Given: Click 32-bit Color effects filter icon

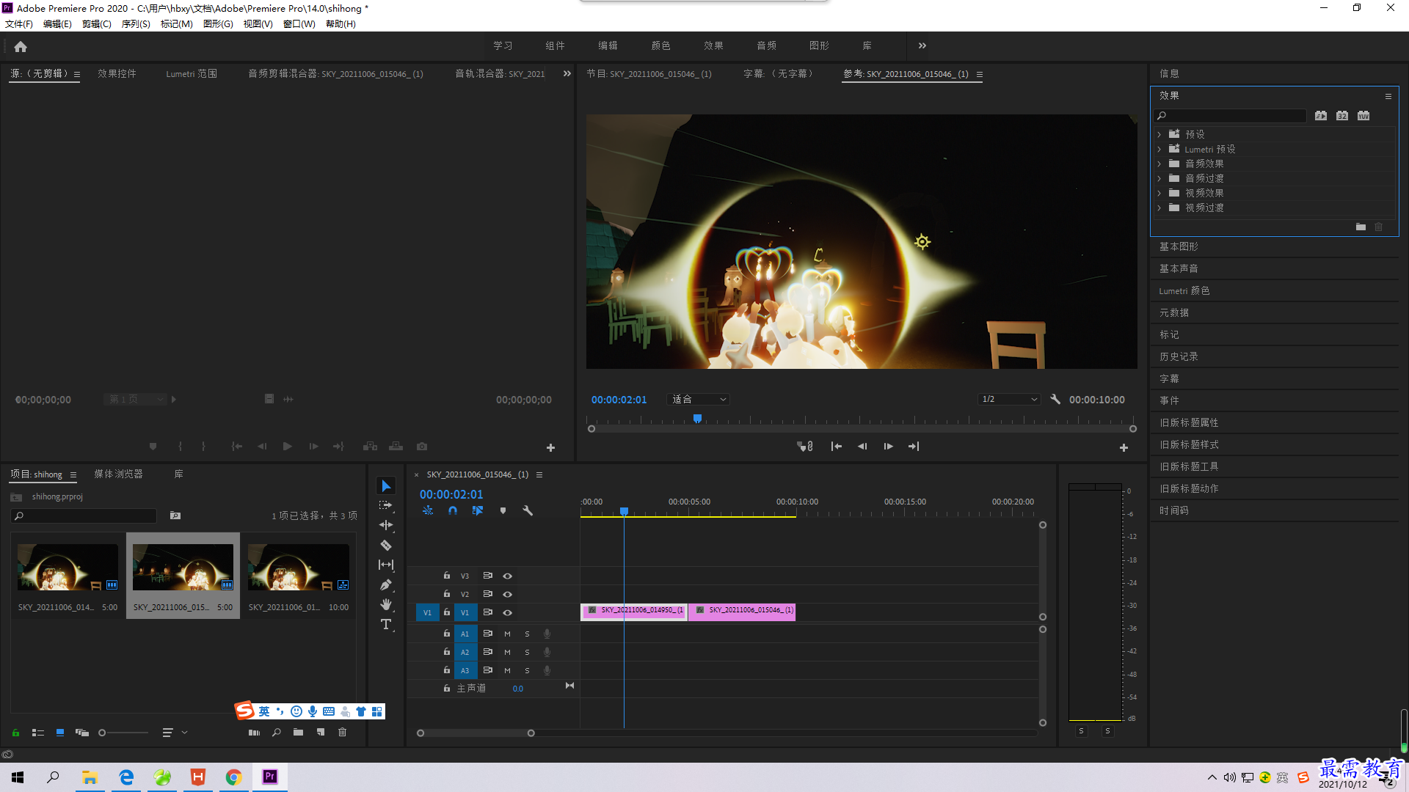Looking at the screenshot, I should click(x=1342, y=116).
